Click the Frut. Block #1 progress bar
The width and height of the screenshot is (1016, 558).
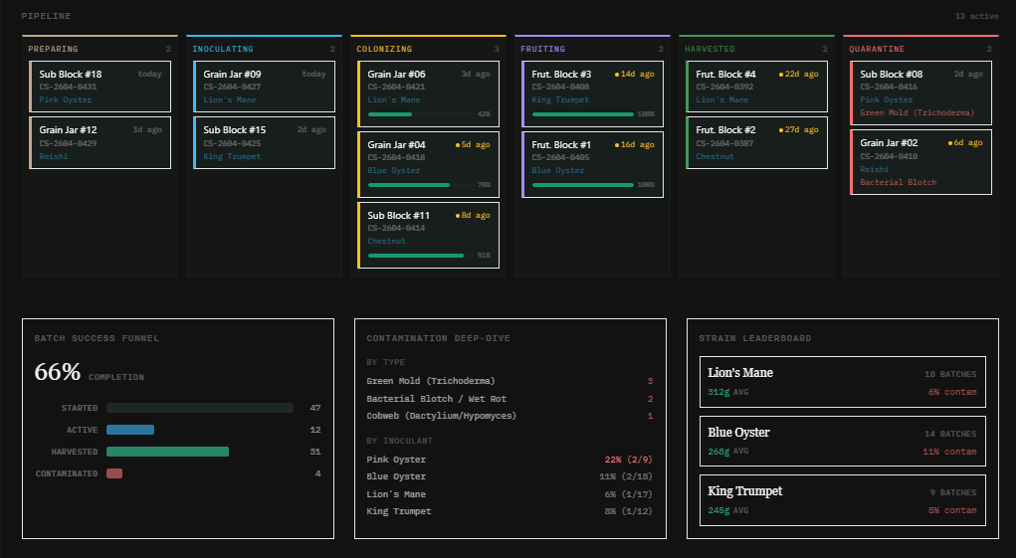click(582, 185)
